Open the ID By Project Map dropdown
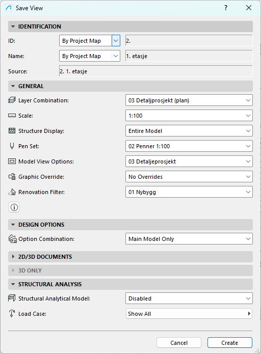This screenshot has width=261, height=354. 90,41
